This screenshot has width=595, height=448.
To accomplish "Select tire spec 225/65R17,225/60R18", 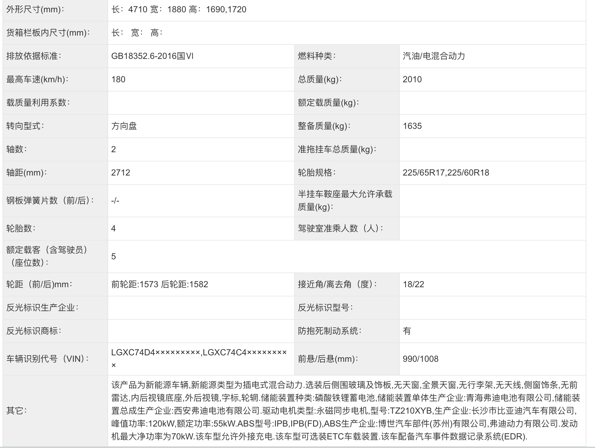I will [446, 173].
